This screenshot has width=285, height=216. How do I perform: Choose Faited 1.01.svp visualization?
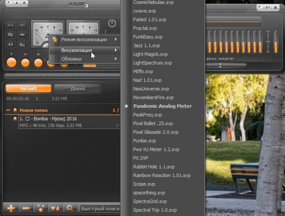[x=150, y=20]
